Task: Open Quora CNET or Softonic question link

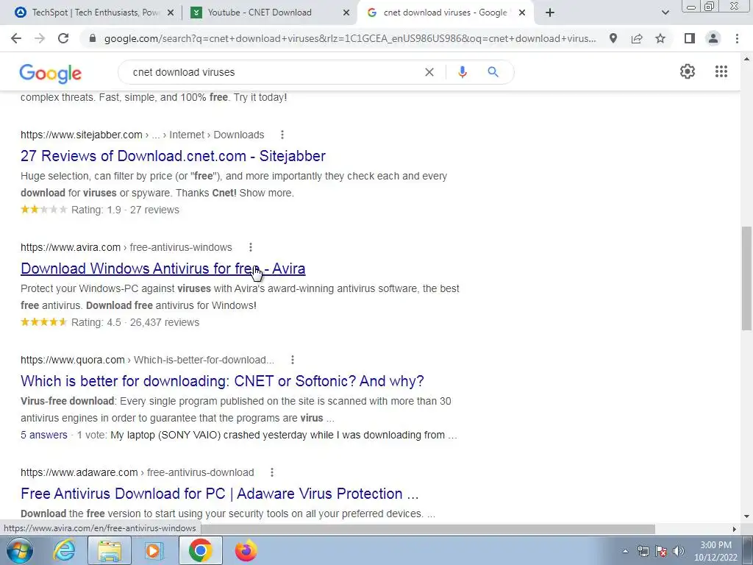Action: 222,381
